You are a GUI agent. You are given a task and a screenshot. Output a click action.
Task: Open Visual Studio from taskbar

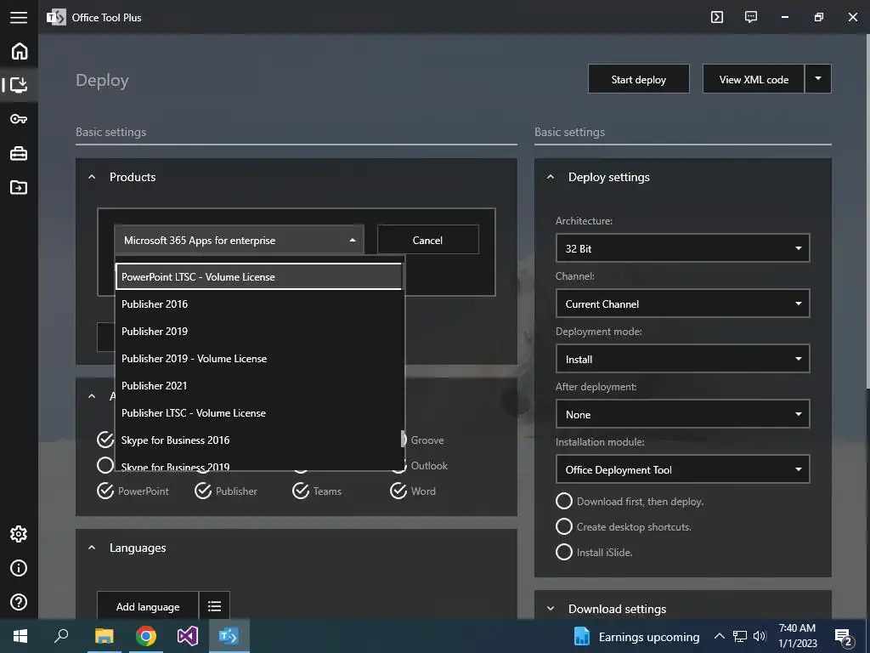point(188,636)
